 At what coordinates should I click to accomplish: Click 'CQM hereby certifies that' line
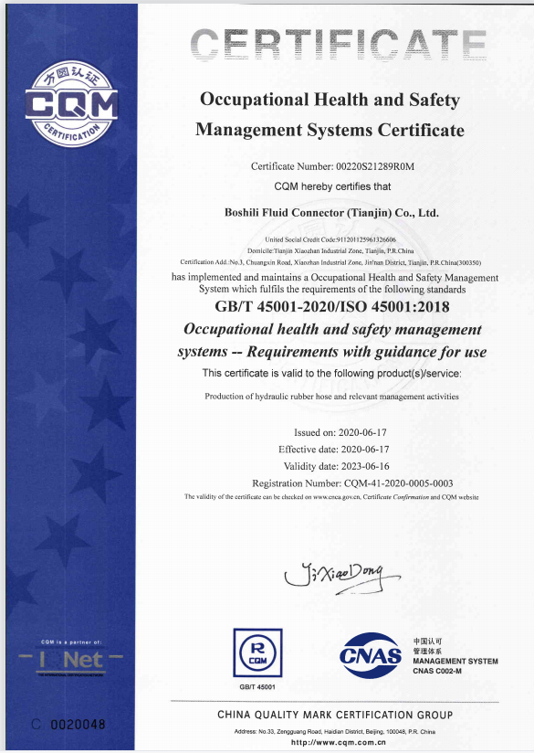pyautogui.click(x=332, y=186)
